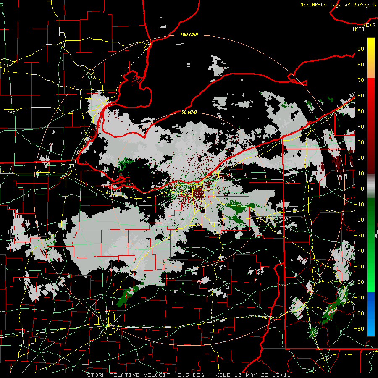This screenshot has width=378, height=378.
Task: Click the 70 knot label on the scale
Action: coord(361,80)
